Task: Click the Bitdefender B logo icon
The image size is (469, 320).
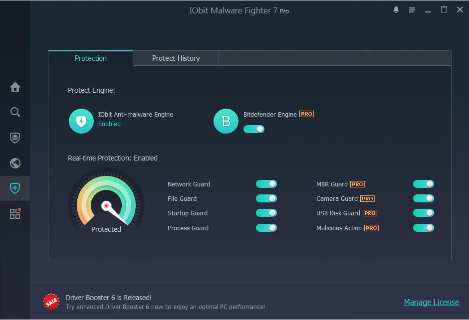Action: [226, 121]
